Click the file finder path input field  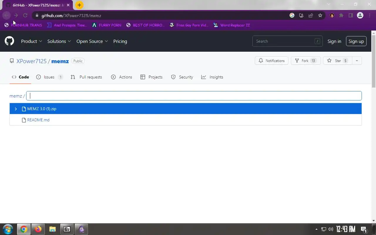tap(194, 96)
